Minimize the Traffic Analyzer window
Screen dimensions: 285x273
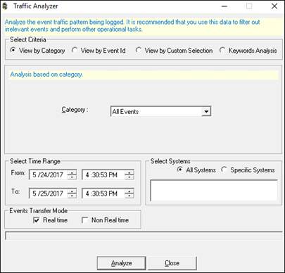click(x=224, y=6)
